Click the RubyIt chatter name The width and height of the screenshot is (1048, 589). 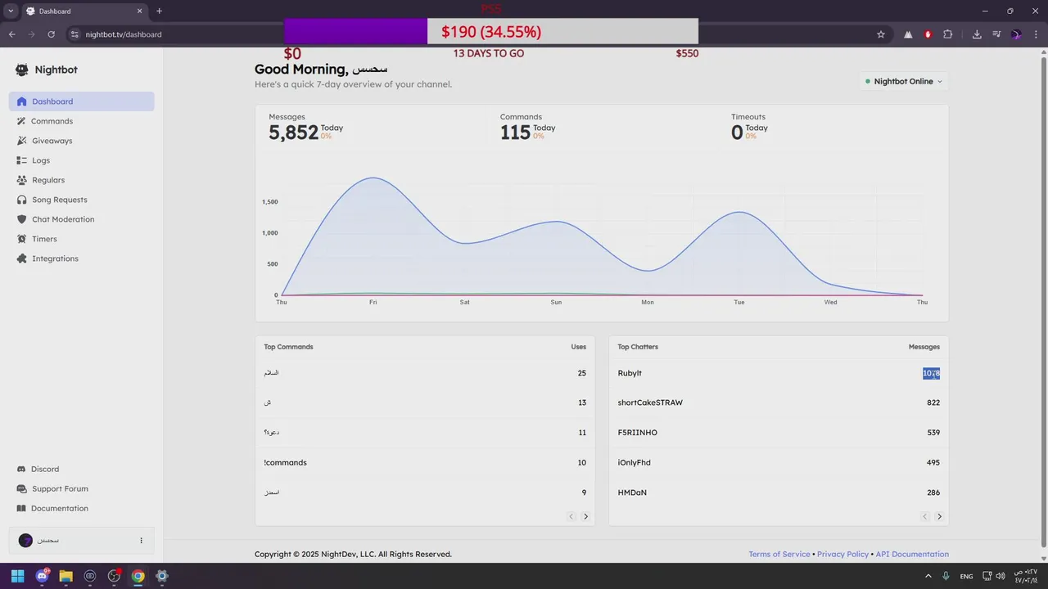pos(630,373)
